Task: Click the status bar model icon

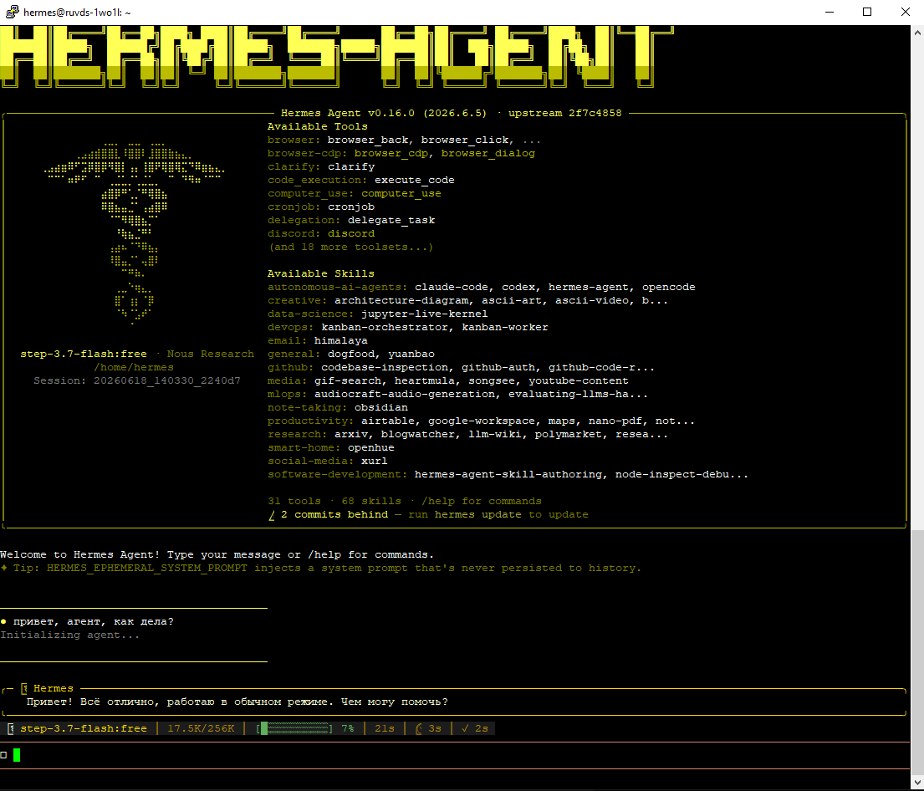Action: (11, 728)
